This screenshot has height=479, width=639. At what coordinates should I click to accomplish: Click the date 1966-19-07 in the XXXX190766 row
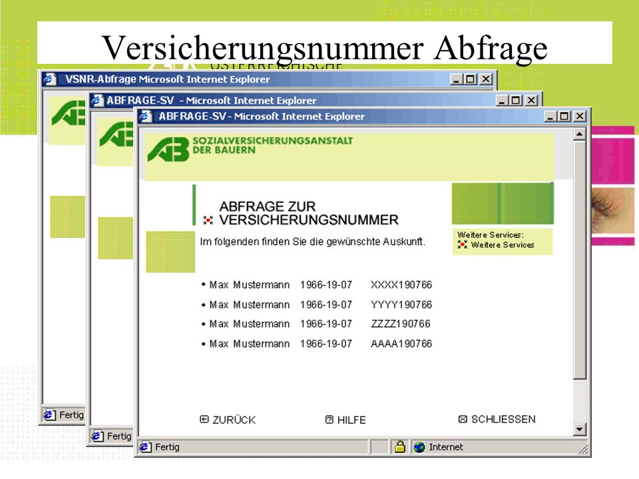[326, 285]
